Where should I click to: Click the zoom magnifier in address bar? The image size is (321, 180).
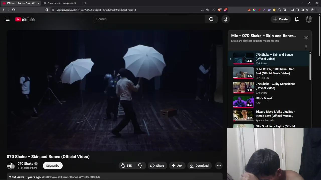click(x=208, y=10)
